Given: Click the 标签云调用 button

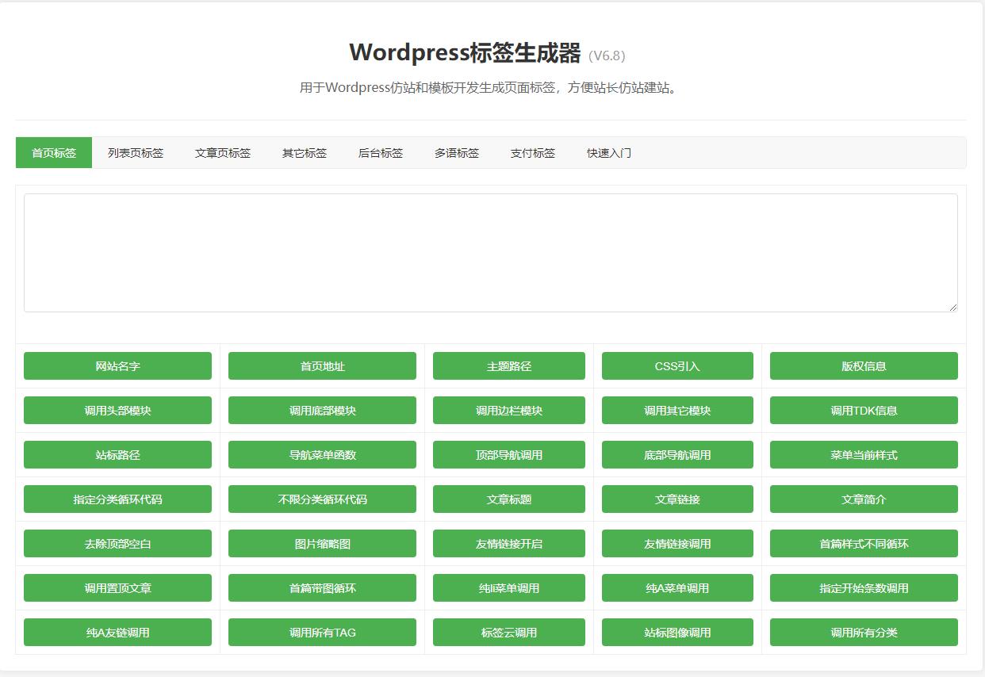Looking at the screenshot, I should pos(508,632).
